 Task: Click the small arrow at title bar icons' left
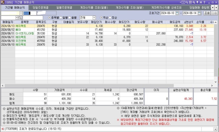pyautogui.click(x=180, y=2)
